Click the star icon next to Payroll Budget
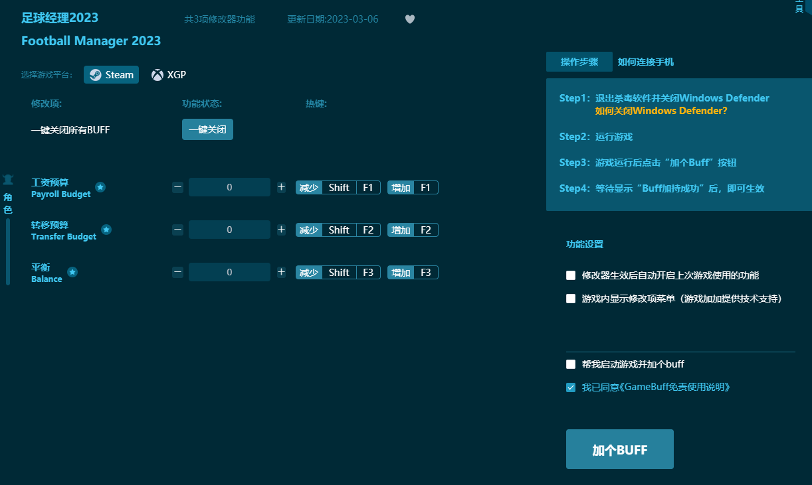Image resolution: width=812 pixels, height=485 pixels. pos(100,188)
